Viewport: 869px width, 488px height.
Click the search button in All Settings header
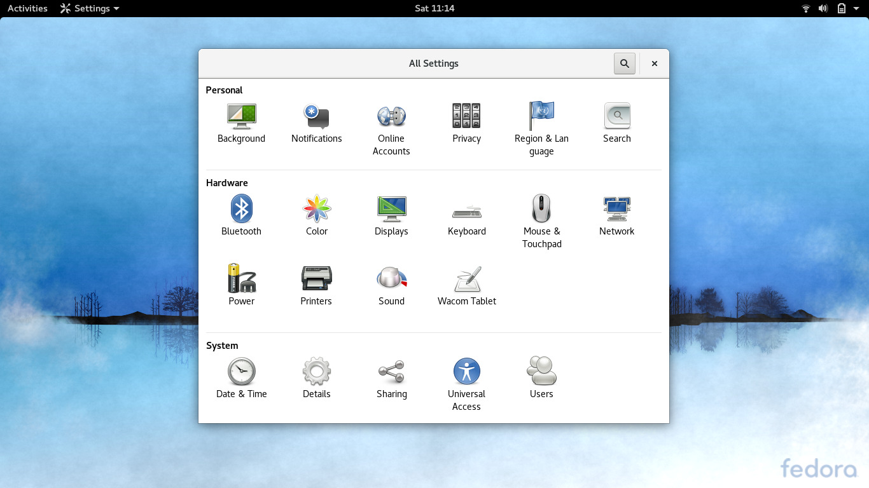point(625,64)
